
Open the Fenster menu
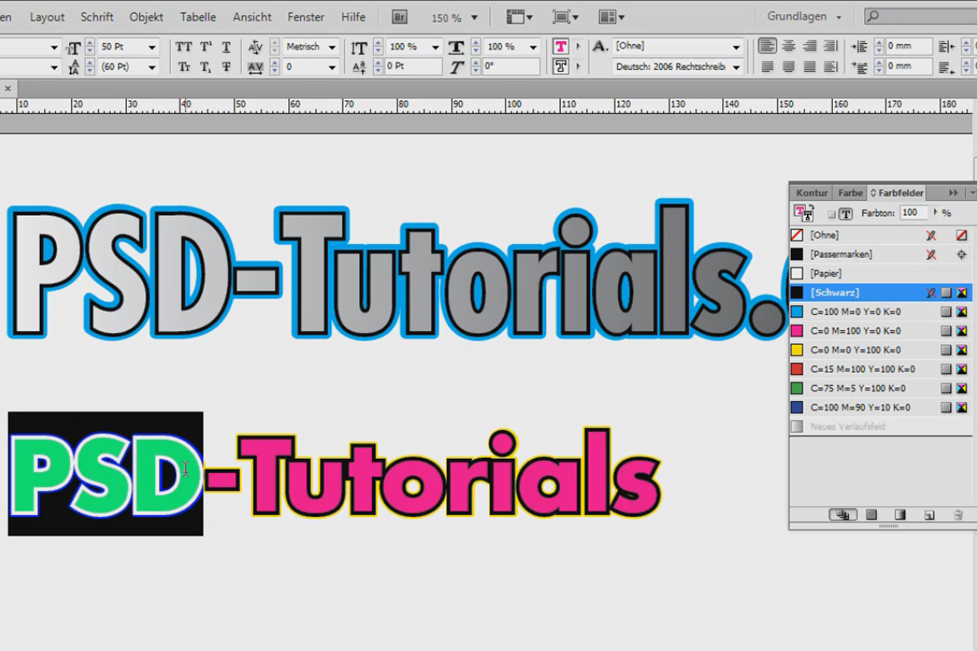point(307,17)
